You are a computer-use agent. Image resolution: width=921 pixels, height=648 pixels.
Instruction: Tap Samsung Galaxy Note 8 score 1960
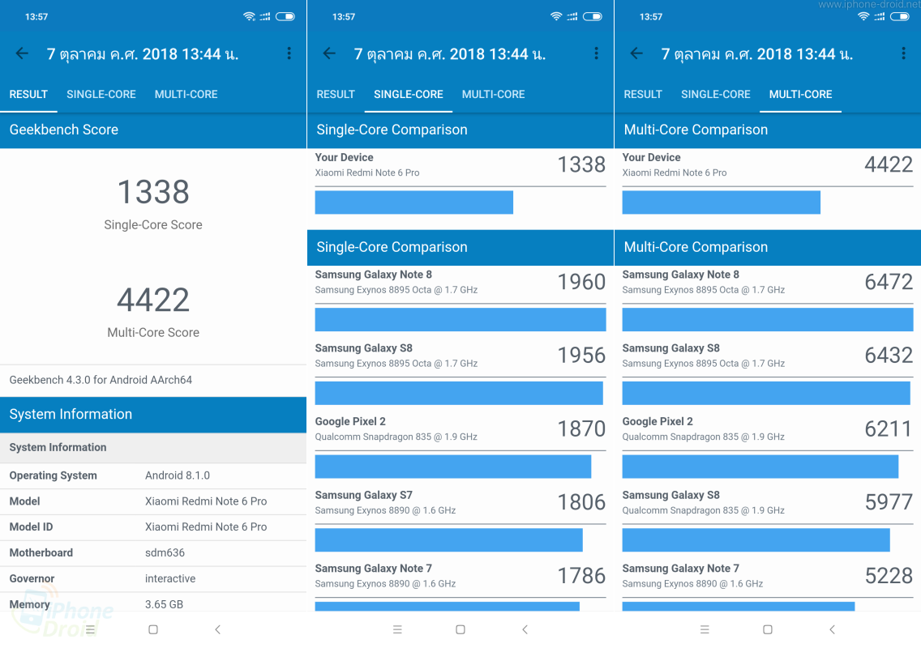pos(581,283)
